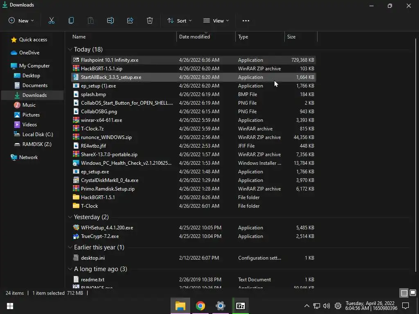Image resolution: width=419 pixels, height=314 pixels.
Task: Collapse the A long time ago (3) group
Action: coord(70,269)
